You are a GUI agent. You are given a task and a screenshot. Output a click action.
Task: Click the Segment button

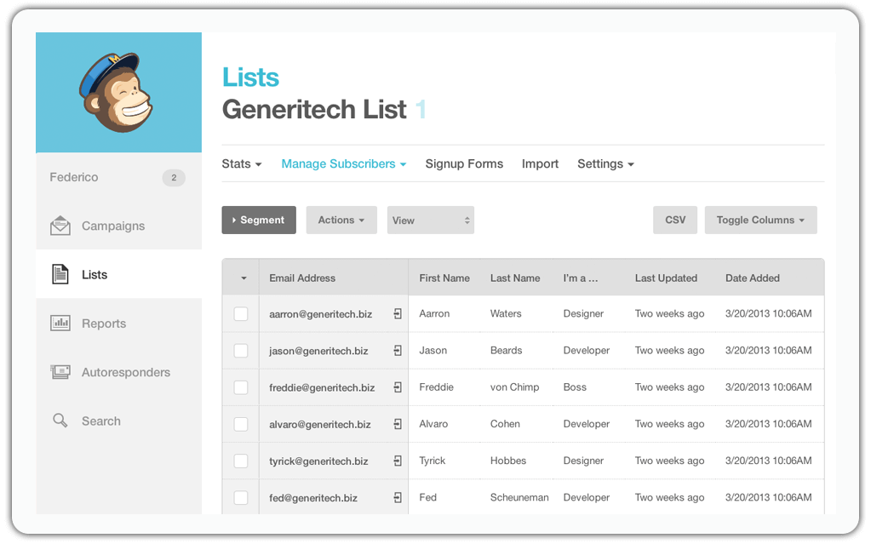(x=258, y=220)
